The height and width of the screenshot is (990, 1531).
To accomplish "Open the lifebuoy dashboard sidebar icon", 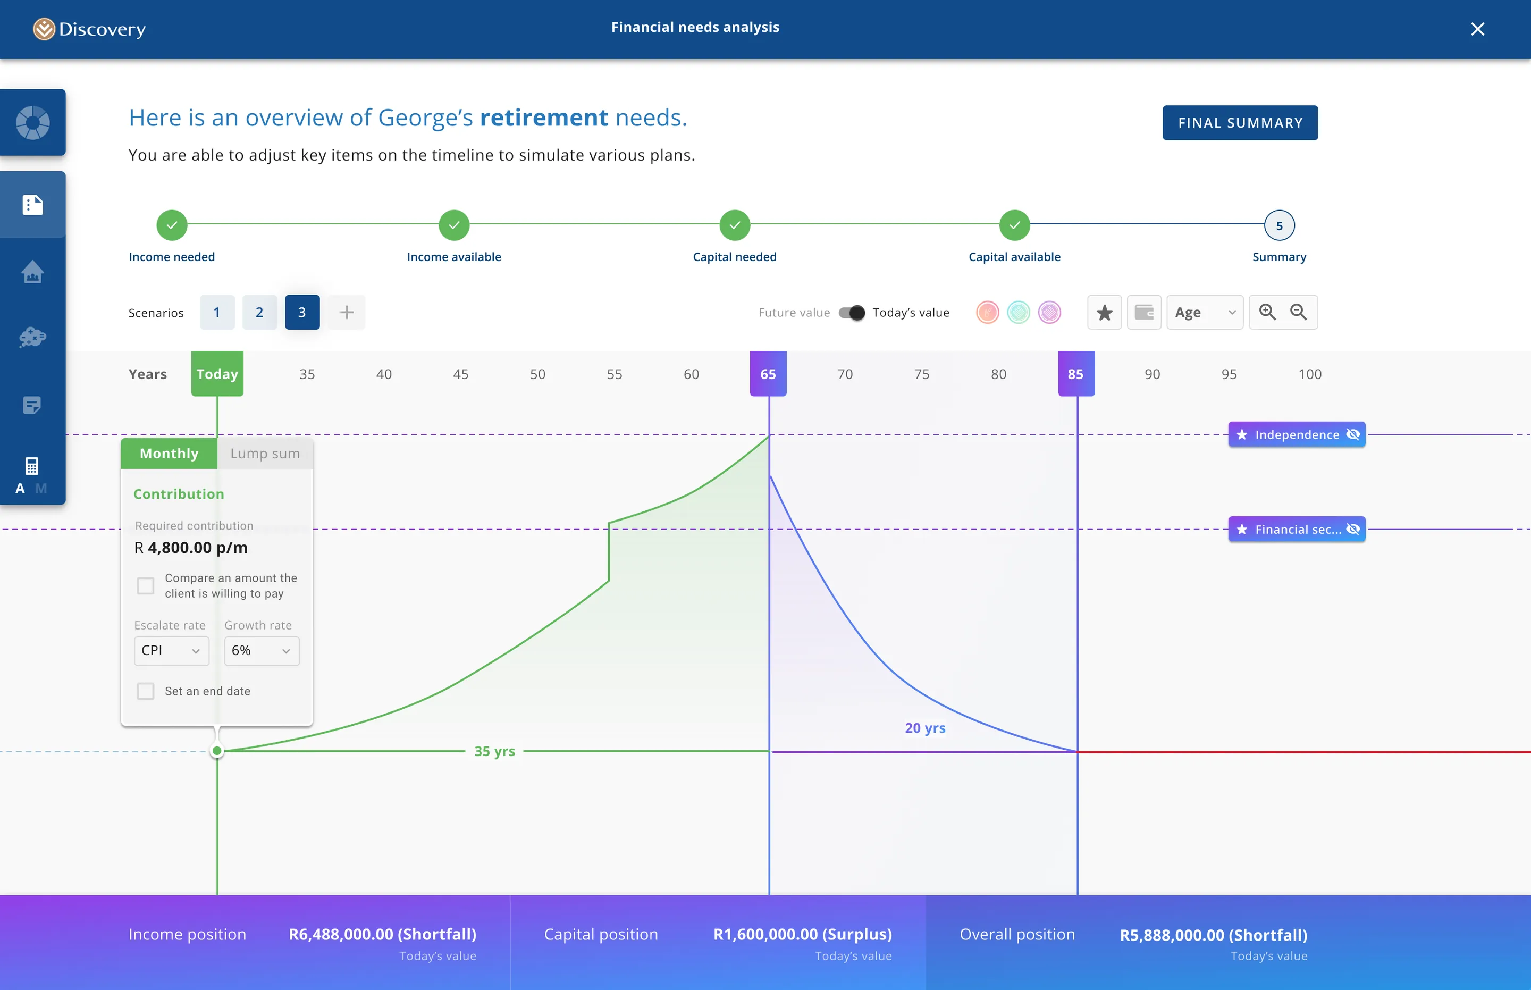I will (33, 122).
